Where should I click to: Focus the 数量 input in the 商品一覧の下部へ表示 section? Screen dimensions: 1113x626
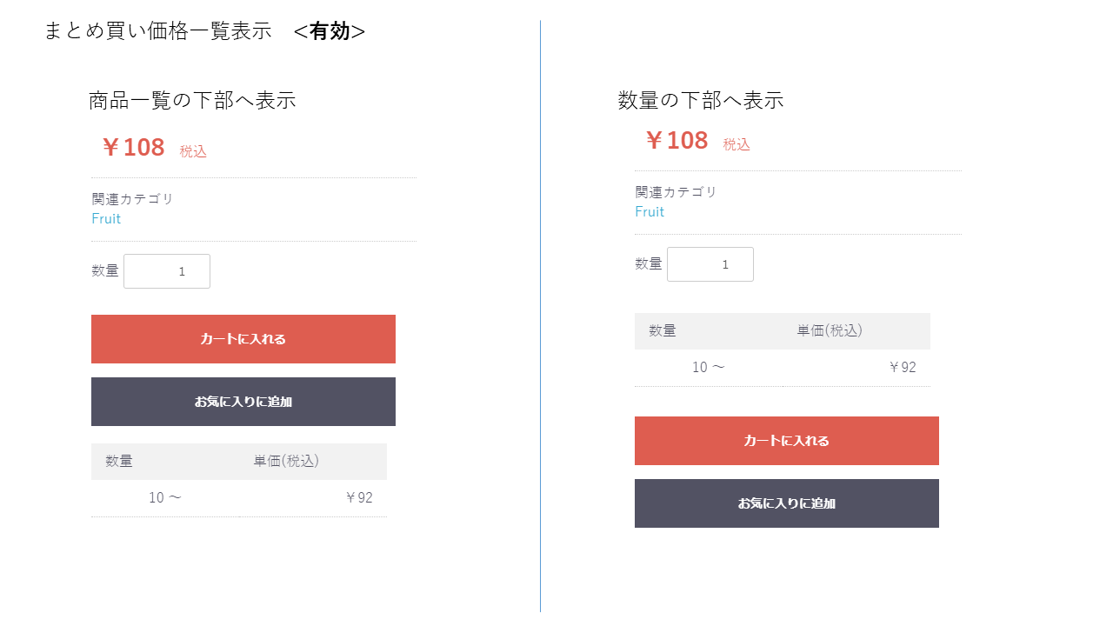[167, 271]
